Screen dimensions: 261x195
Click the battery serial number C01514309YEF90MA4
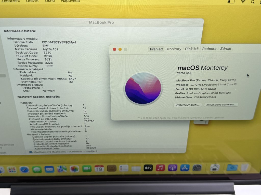[x=59, y=42]
